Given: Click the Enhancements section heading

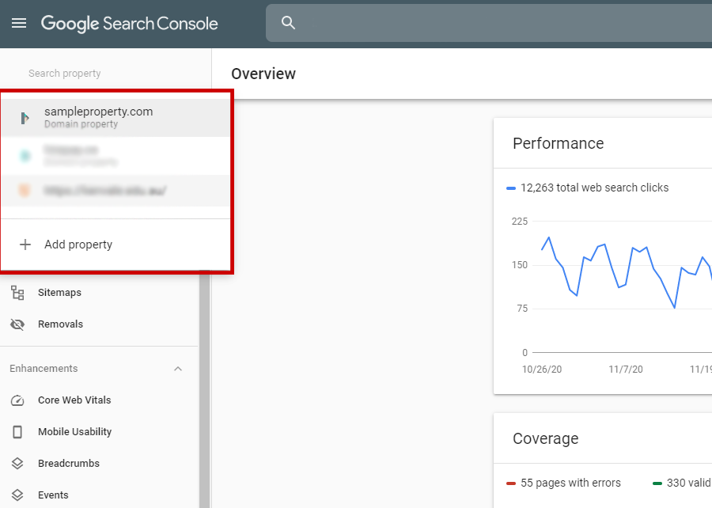Looking at the screenshot, I should coord(44,369).
